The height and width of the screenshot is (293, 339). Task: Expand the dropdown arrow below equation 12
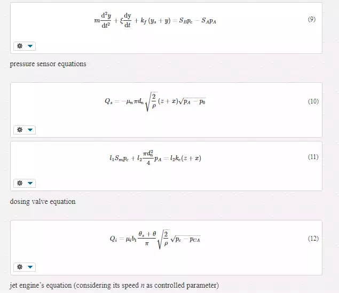click(x=30, y=267)
